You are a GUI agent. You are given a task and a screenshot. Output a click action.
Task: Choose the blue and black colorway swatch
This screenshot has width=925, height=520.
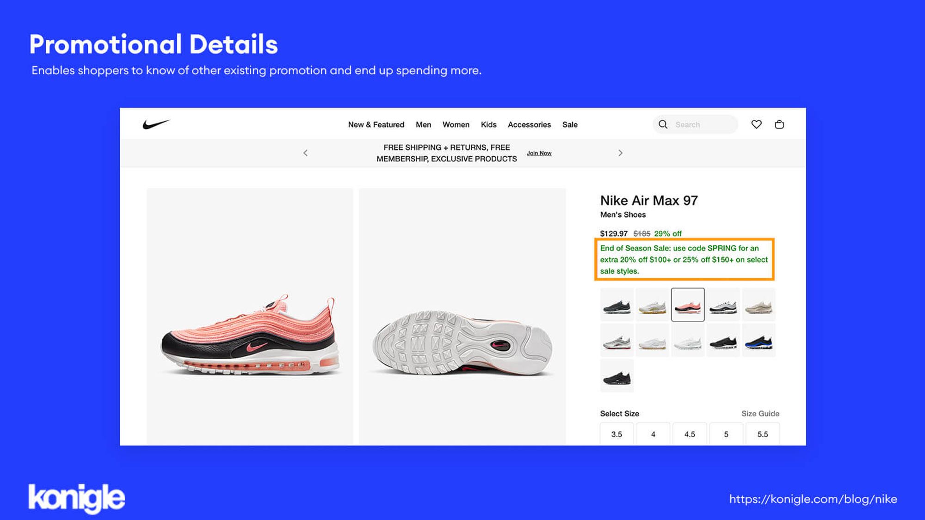point(758,340)
